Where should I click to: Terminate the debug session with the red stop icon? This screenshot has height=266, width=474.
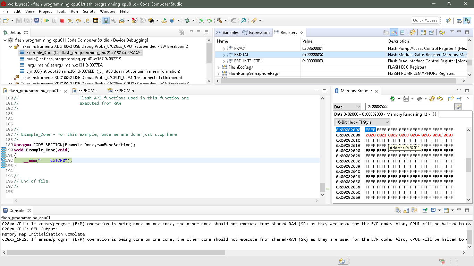coord(62,20)
